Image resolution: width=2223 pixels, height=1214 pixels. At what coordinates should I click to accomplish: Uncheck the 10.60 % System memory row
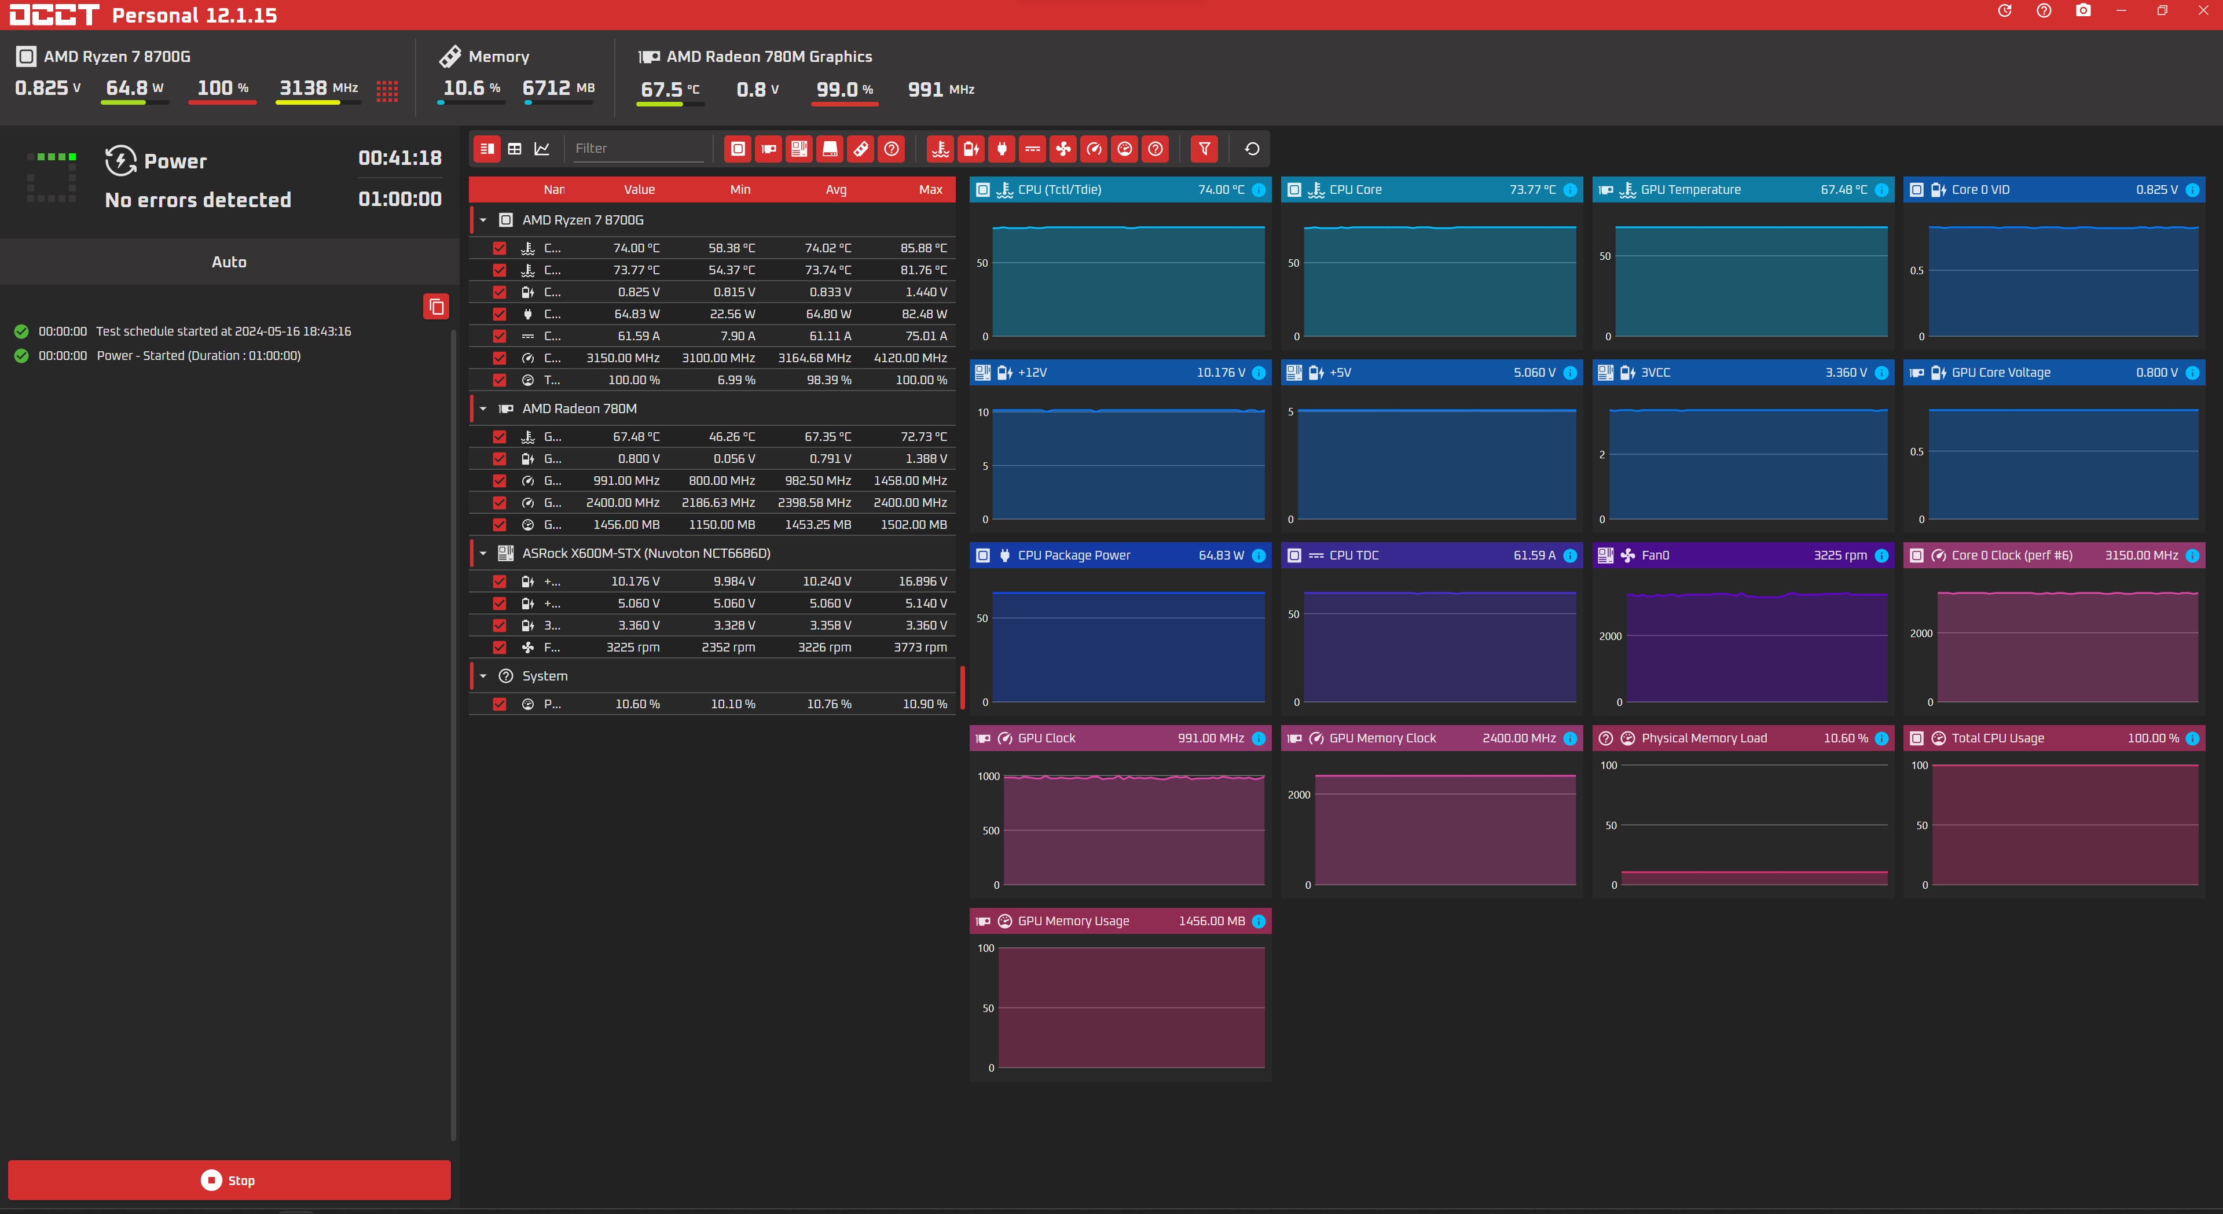pyautogui.click(x=500, y=704)
